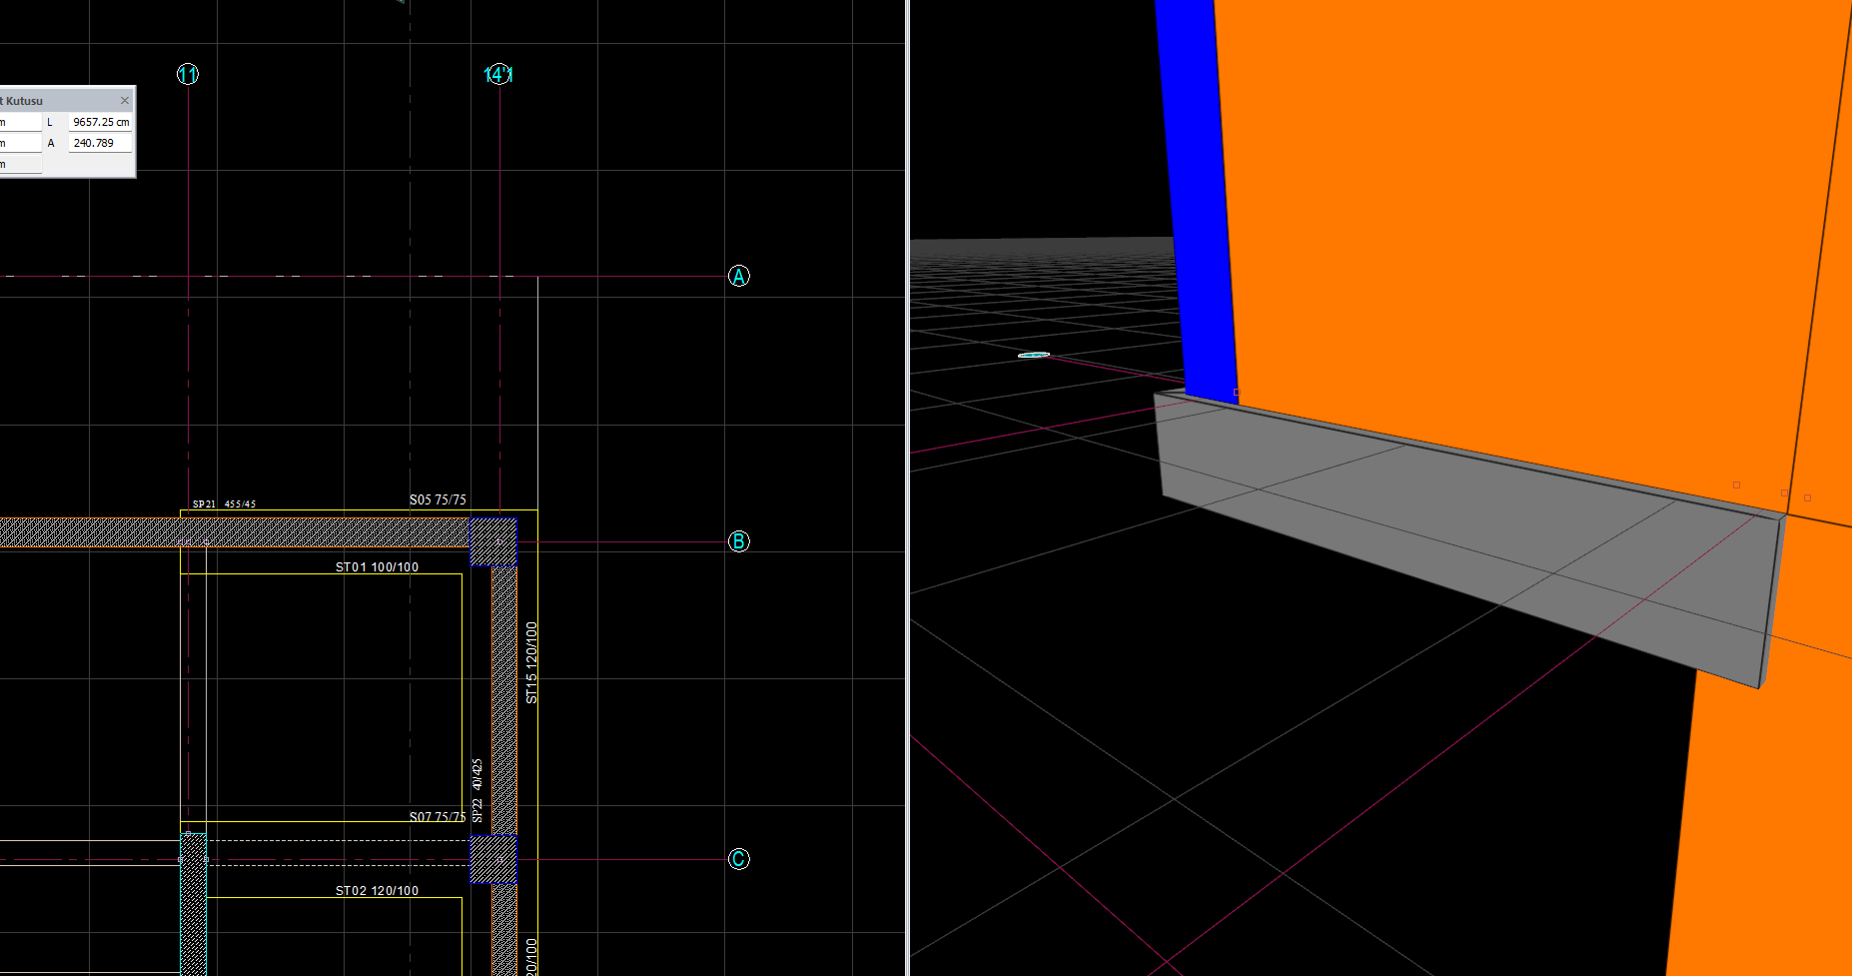Screen dimensions: 1852x976
Task: Close the Kutusu coordinate box panel
Action: (125, 101)
